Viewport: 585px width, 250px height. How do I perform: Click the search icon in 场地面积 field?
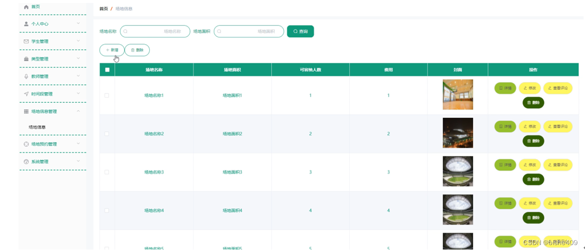pos(219,32)
